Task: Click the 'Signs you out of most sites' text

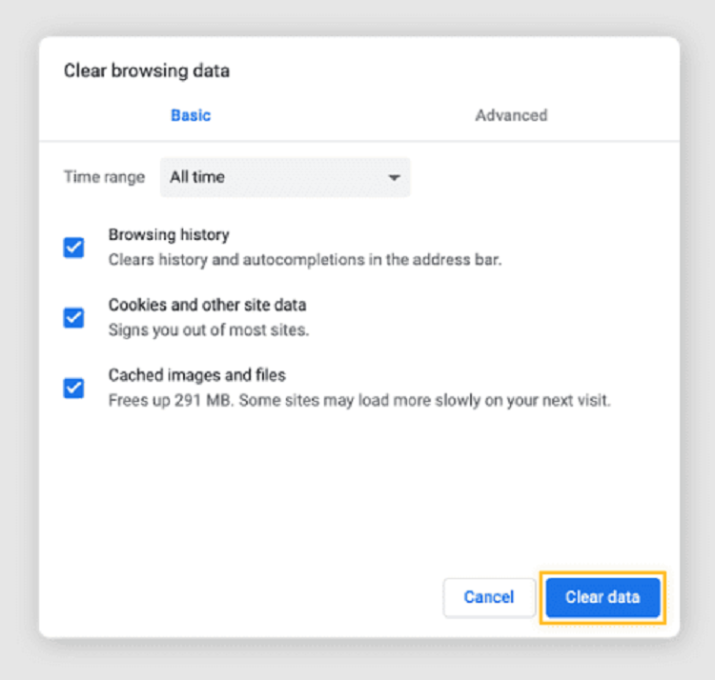Action: [x=209, y=330]
